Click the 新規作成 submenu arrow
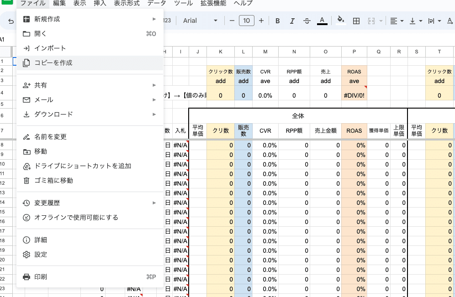Screen dimensions: 455x297 pos(154,19)
